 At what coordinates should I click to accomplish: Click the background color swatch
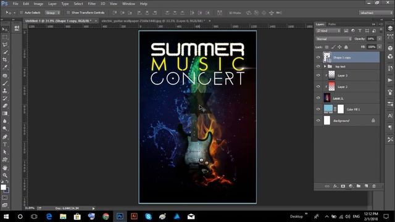[x=7, y=191]
